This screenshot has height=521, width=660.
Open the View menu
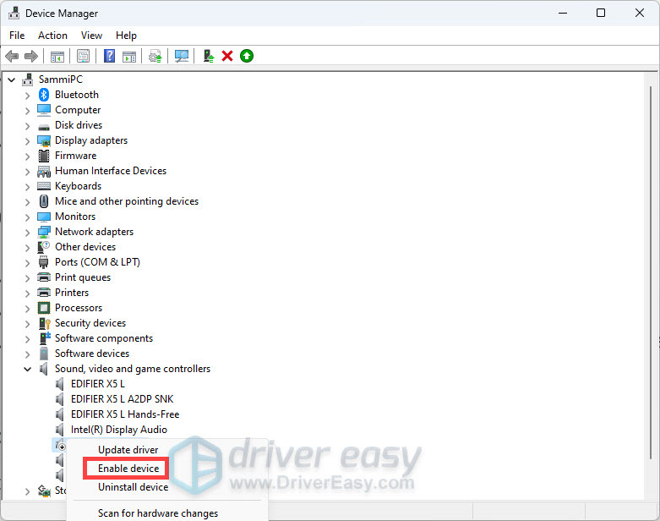[x=91, y=36]
